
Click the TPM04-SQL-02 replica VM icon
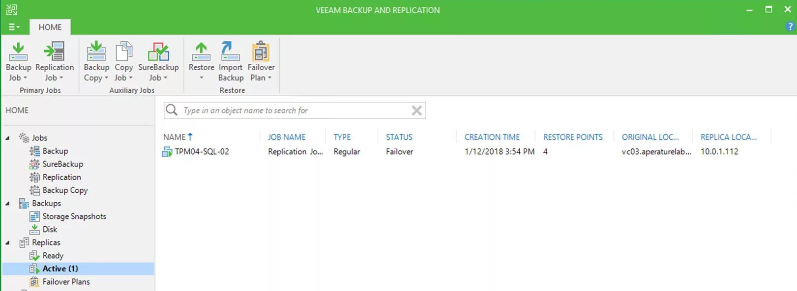coord(167,152)
